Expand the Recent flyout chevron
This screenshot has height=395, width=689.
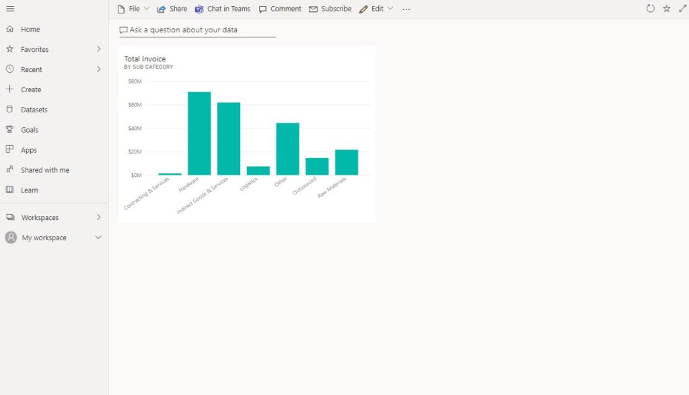[x=99, y=69]
